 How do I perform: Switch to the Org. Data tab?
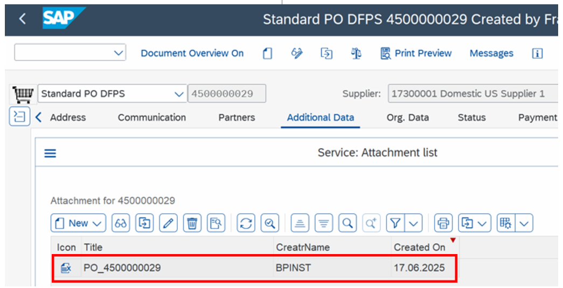click(x=408, y=117)
